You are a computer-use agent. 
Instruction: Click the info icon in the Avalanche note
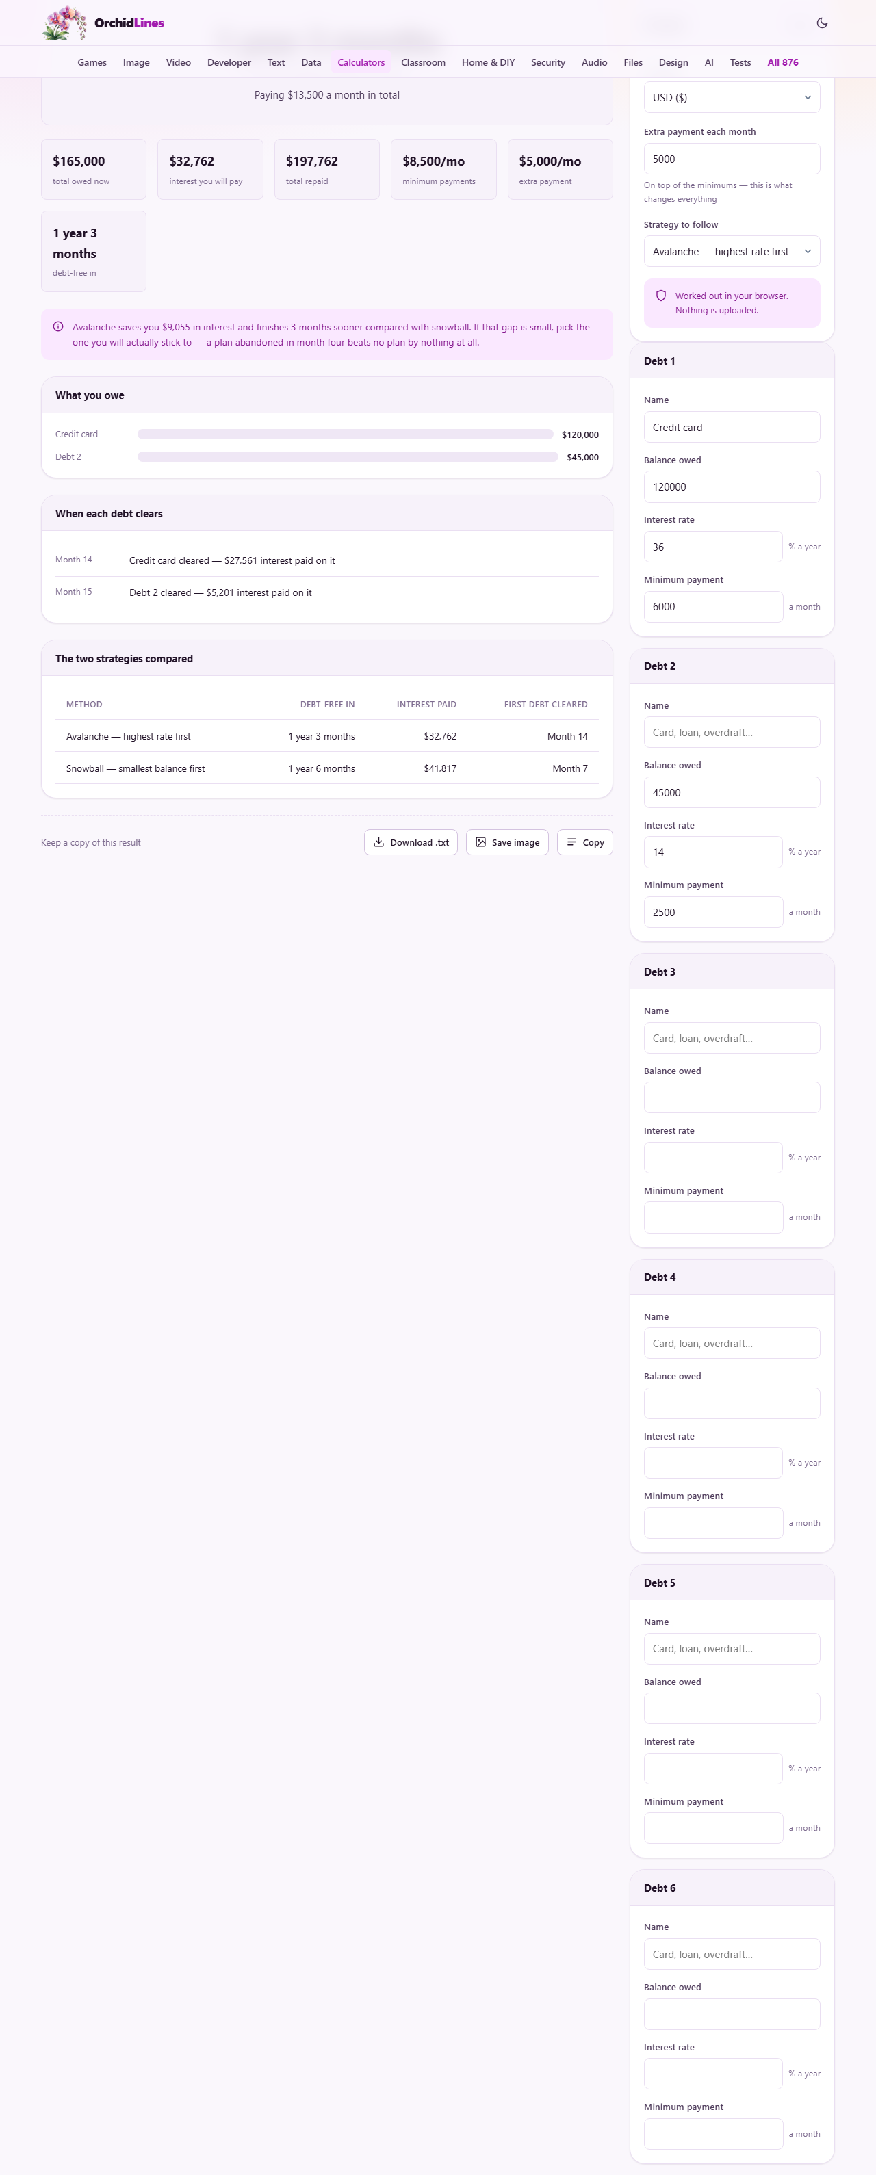tap(58, 327)
